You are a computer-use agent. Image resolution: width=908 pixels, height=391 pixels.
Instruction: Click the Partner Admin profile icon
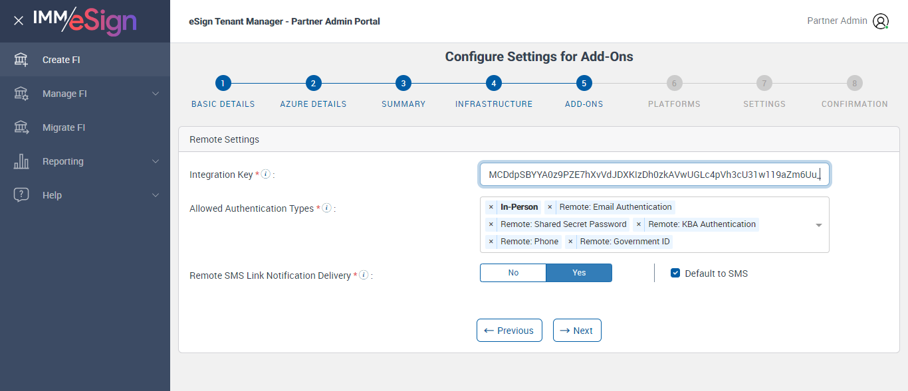coord(881,21)
